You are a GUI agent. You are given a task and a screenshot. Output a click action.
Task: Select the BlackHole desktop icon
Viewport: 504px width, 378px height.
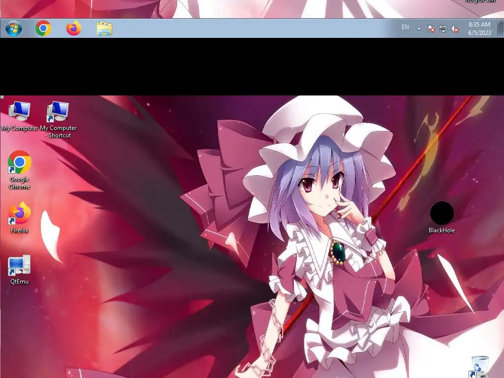pos(441,217)
